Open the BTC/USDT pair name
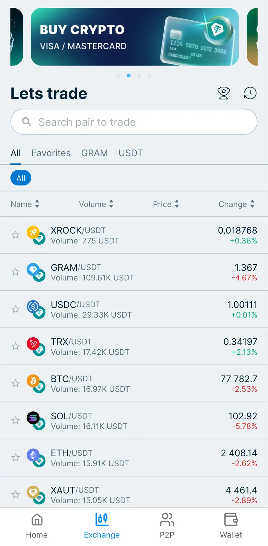 (72, 379)
